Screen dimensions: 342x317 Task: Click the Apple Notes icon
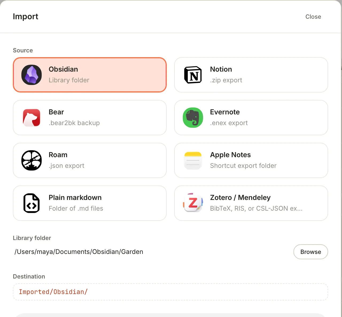coord(193,160)
